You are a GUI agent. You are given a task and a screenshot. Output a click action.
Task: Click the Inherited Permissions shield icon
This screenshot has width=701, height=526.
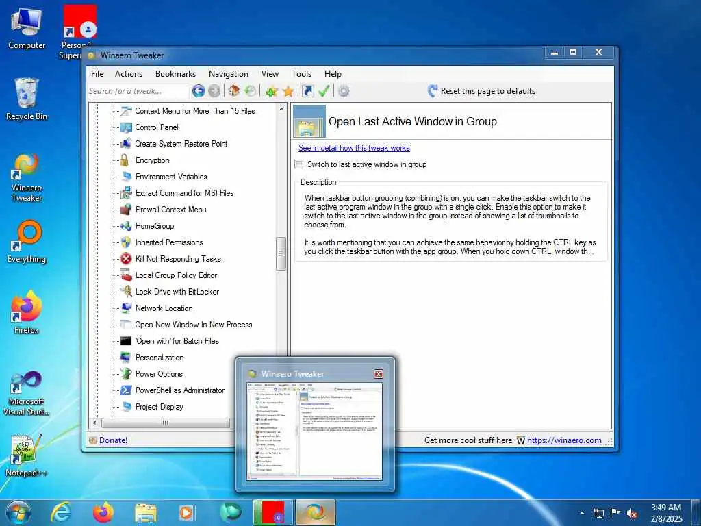126,242
